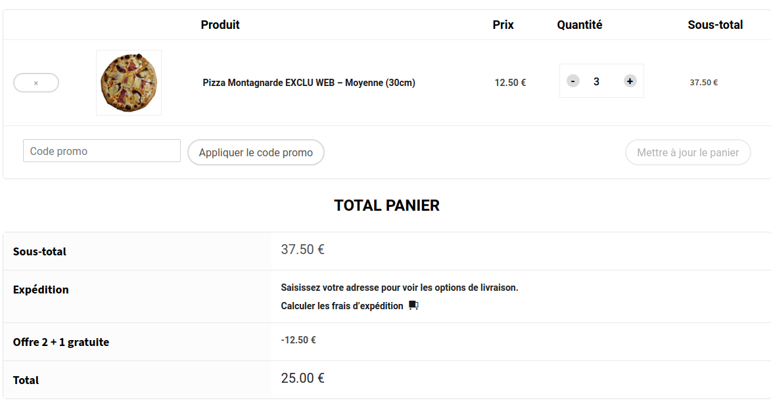Click the Produit column header

pyautogui.click(x=220, y=24)
